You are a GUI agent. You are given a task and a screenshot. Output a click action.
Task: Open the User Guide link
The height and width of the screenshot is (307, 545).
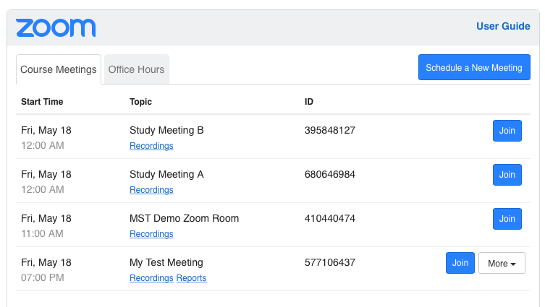tap(502, 26)
